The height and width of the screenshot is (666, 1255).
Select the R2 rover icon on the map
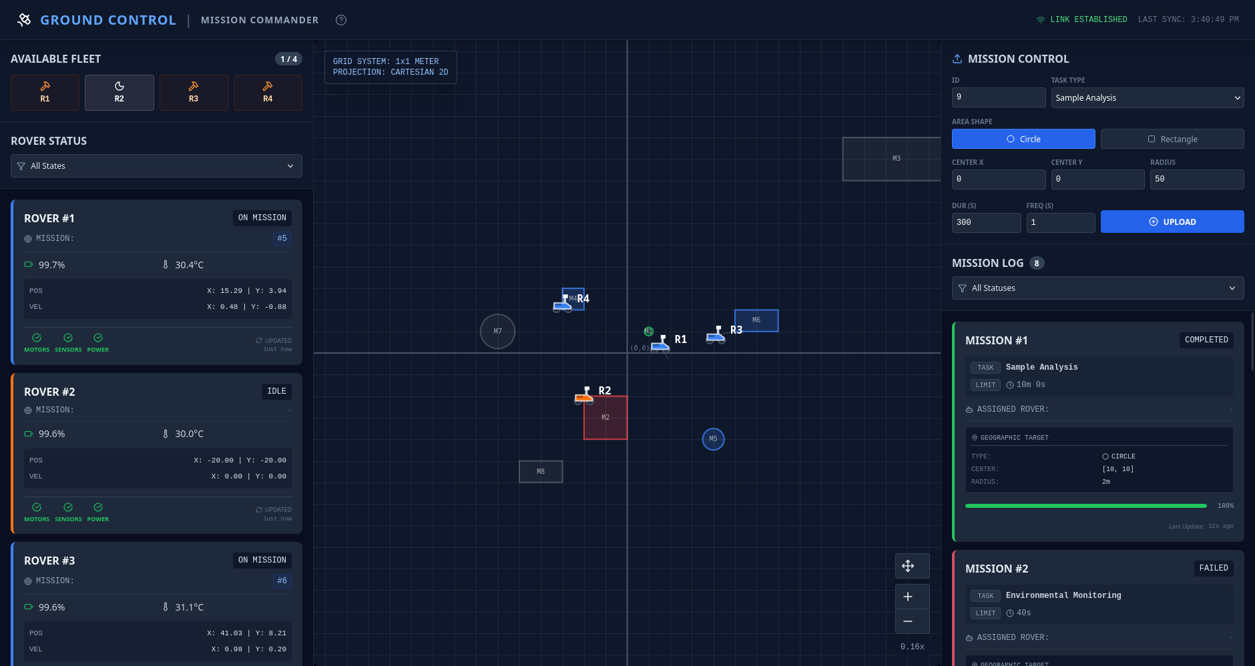(584, 396)
